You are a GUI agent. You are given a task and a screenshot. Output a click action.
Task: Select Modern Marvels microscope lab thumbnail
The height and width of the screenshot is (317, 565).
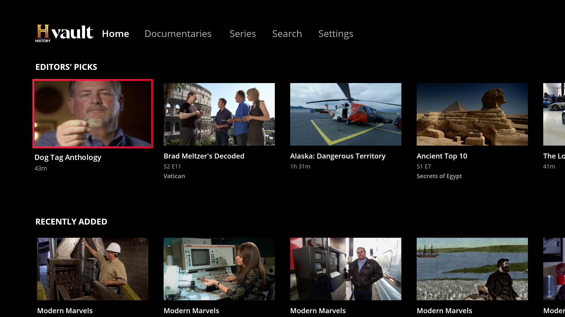point(219,269)
